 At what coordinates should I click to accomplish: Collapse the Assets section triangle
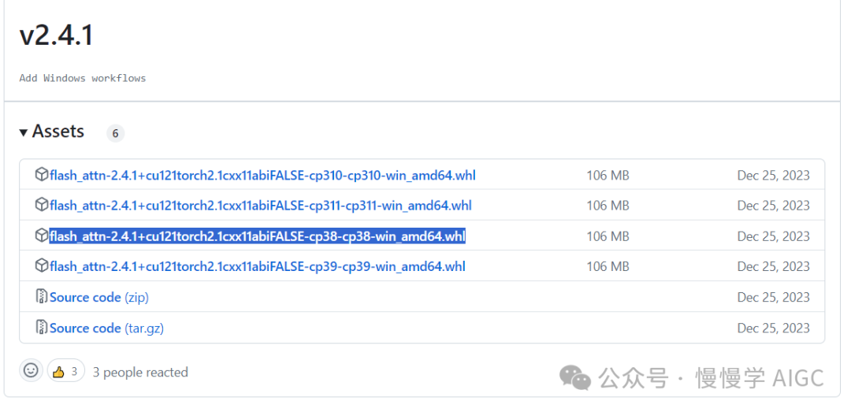(24, 132)
